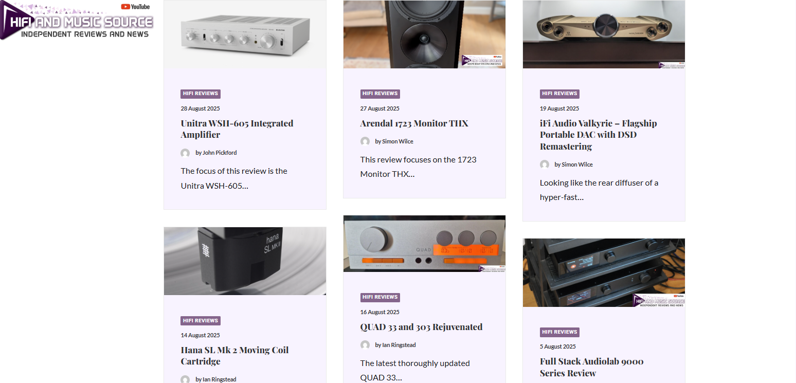
Task: Open the Full Stack Audiolab 9000 Series Review title
Action: [x=592, y=367]
